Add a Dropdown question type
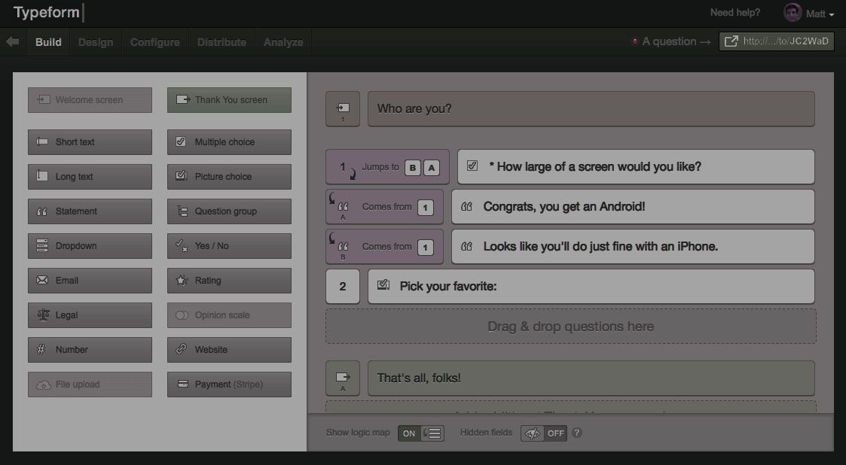This screenshot has width=846, height=465. coord(89,245)
